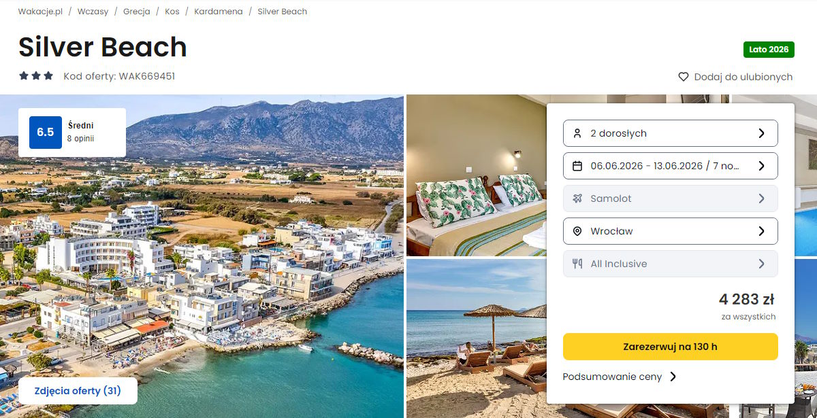Open the hotel bedroom photo thumbnail
This screenshot has width=817, height=418.
click(475, 175)
